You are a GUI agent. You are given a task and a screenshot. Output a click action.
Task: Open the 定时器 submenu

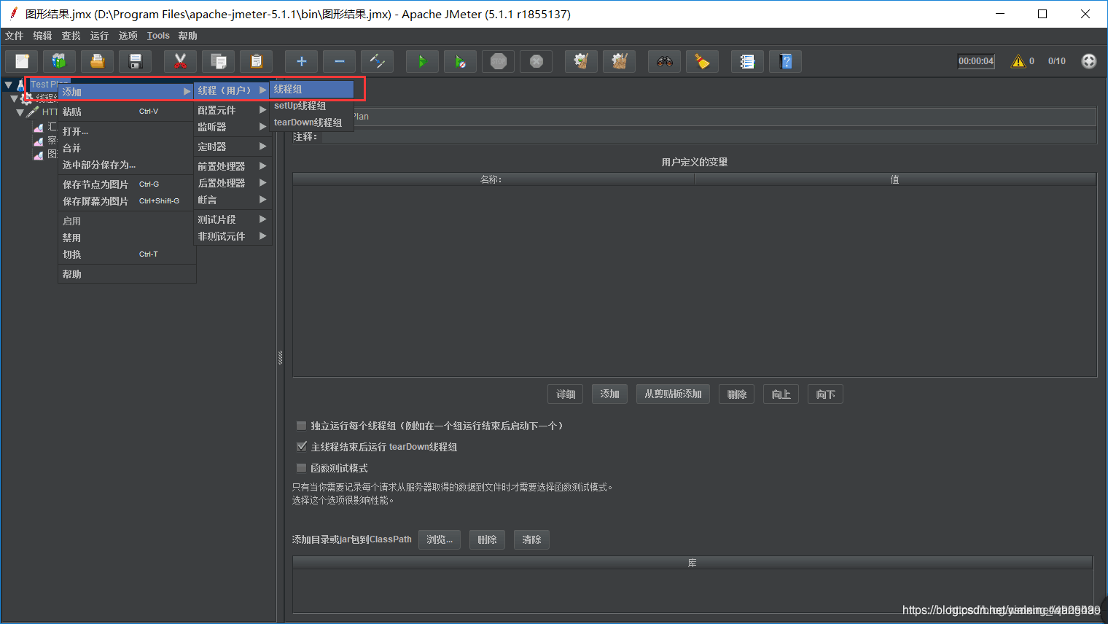[233, 147]
